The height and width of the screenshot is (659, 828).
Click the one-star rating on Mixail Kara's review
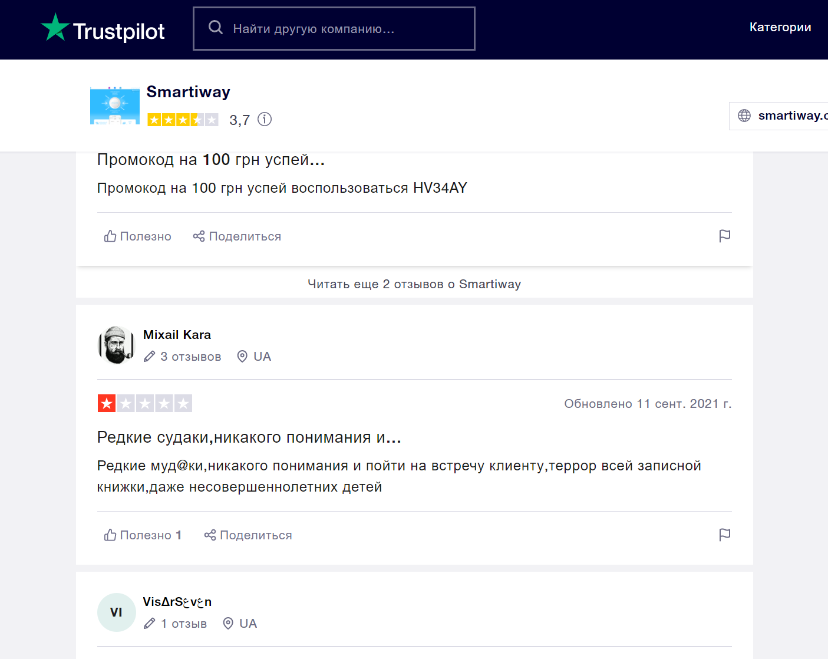145,404
